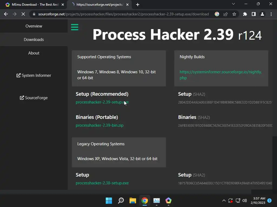The width and height of the screenshot is (277, 207).
Task: Click the Setup (Recommended) heading
Action: (x=102, y=94)
